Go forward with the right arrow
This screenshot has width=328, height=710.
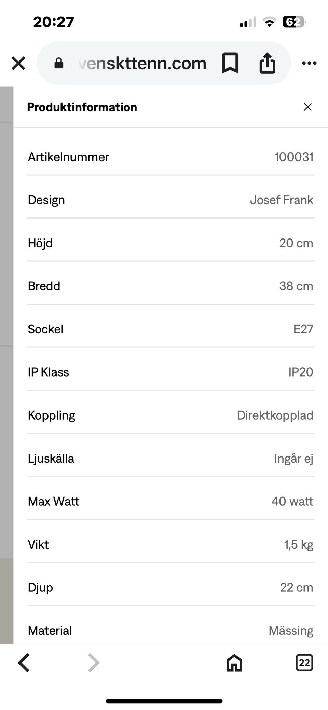[93, 663]
